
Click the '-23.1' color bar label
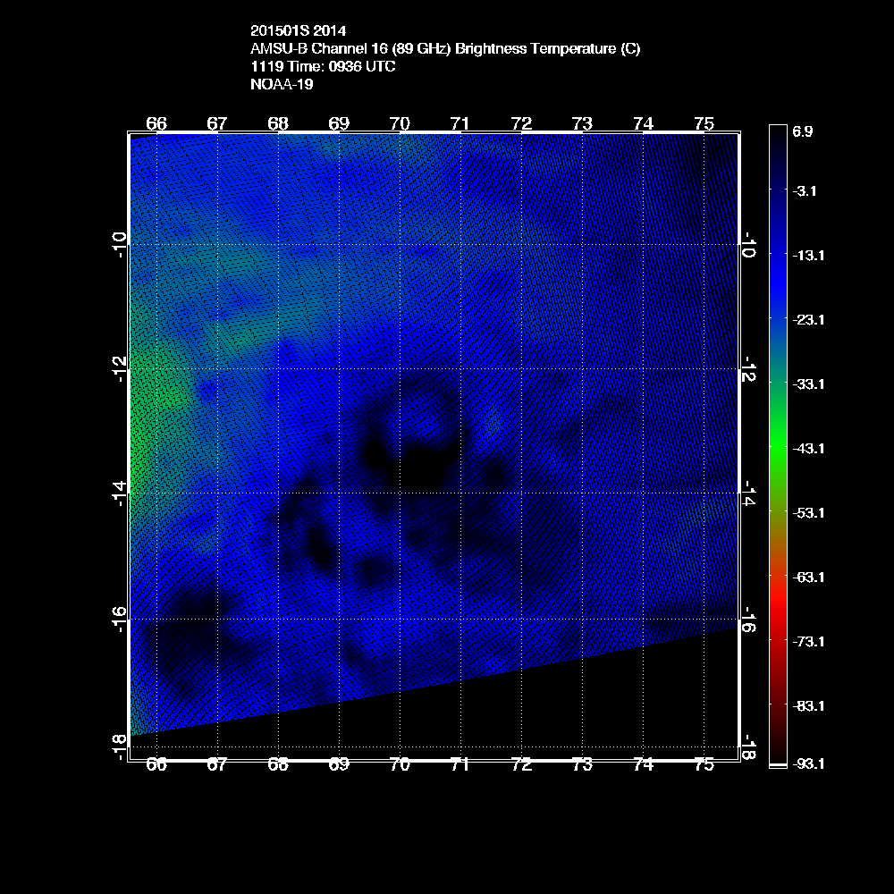(x=808, y=320)
